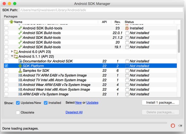186x134 pixels.
Task: Click wrench icon of Build-tools rev 23
Action: click(20, 28)
